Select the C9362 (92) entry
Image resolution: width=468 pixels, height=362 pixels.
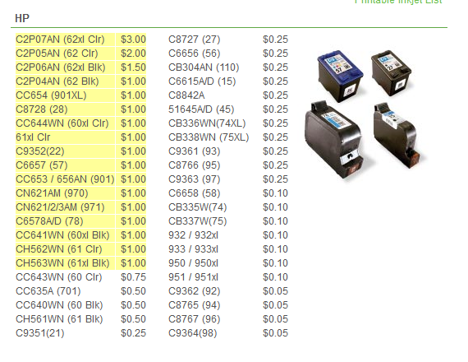coord(195,291)
